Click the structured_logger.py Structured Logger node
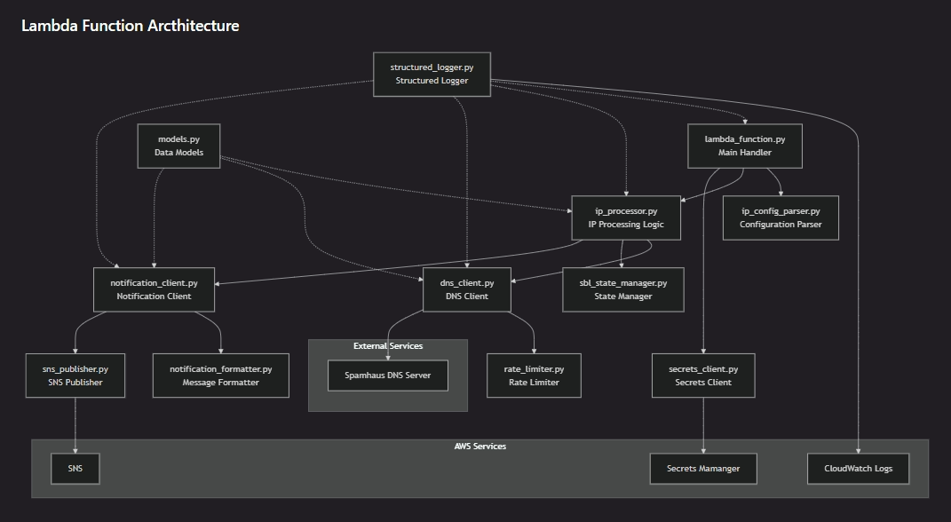This screenshot has height=522, width=951. 430,75
